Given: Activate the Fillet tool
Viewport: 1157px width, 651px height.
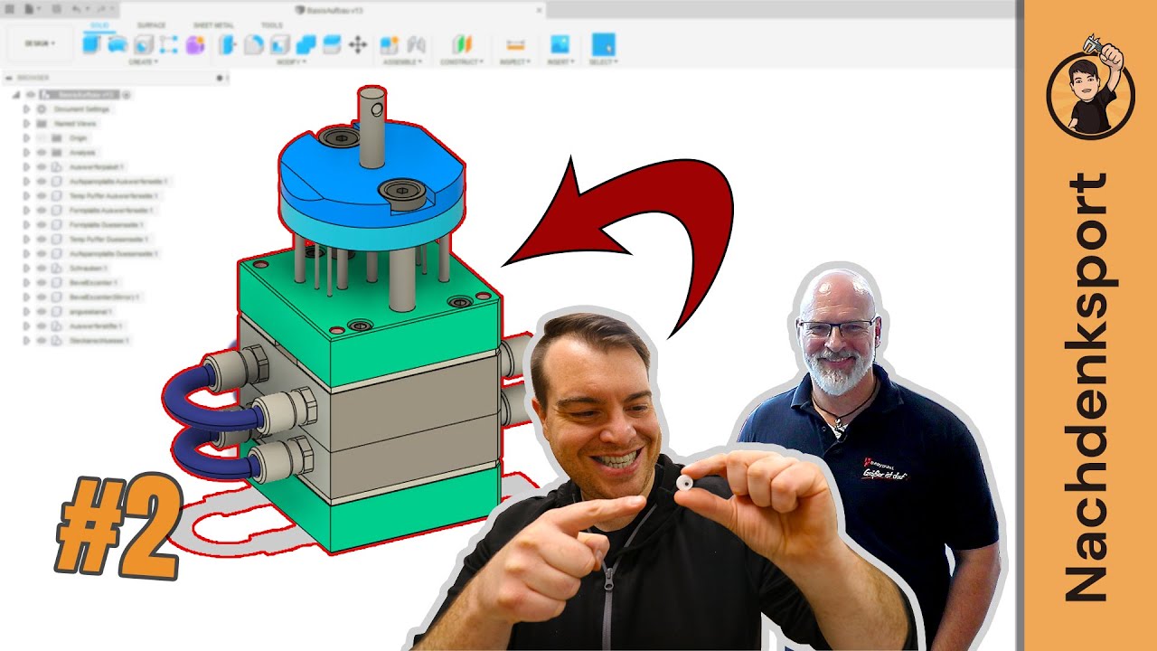Looking at the screenshot, I should pyautogui.click(x=254, y=43).
